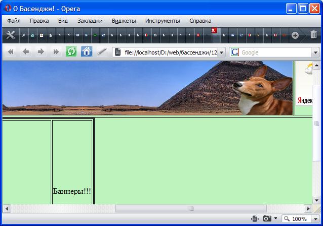Image resolution: width=323 pixels, height=226 pixels.
Task: Go forward with the right arrow
Action: point(41,52)
